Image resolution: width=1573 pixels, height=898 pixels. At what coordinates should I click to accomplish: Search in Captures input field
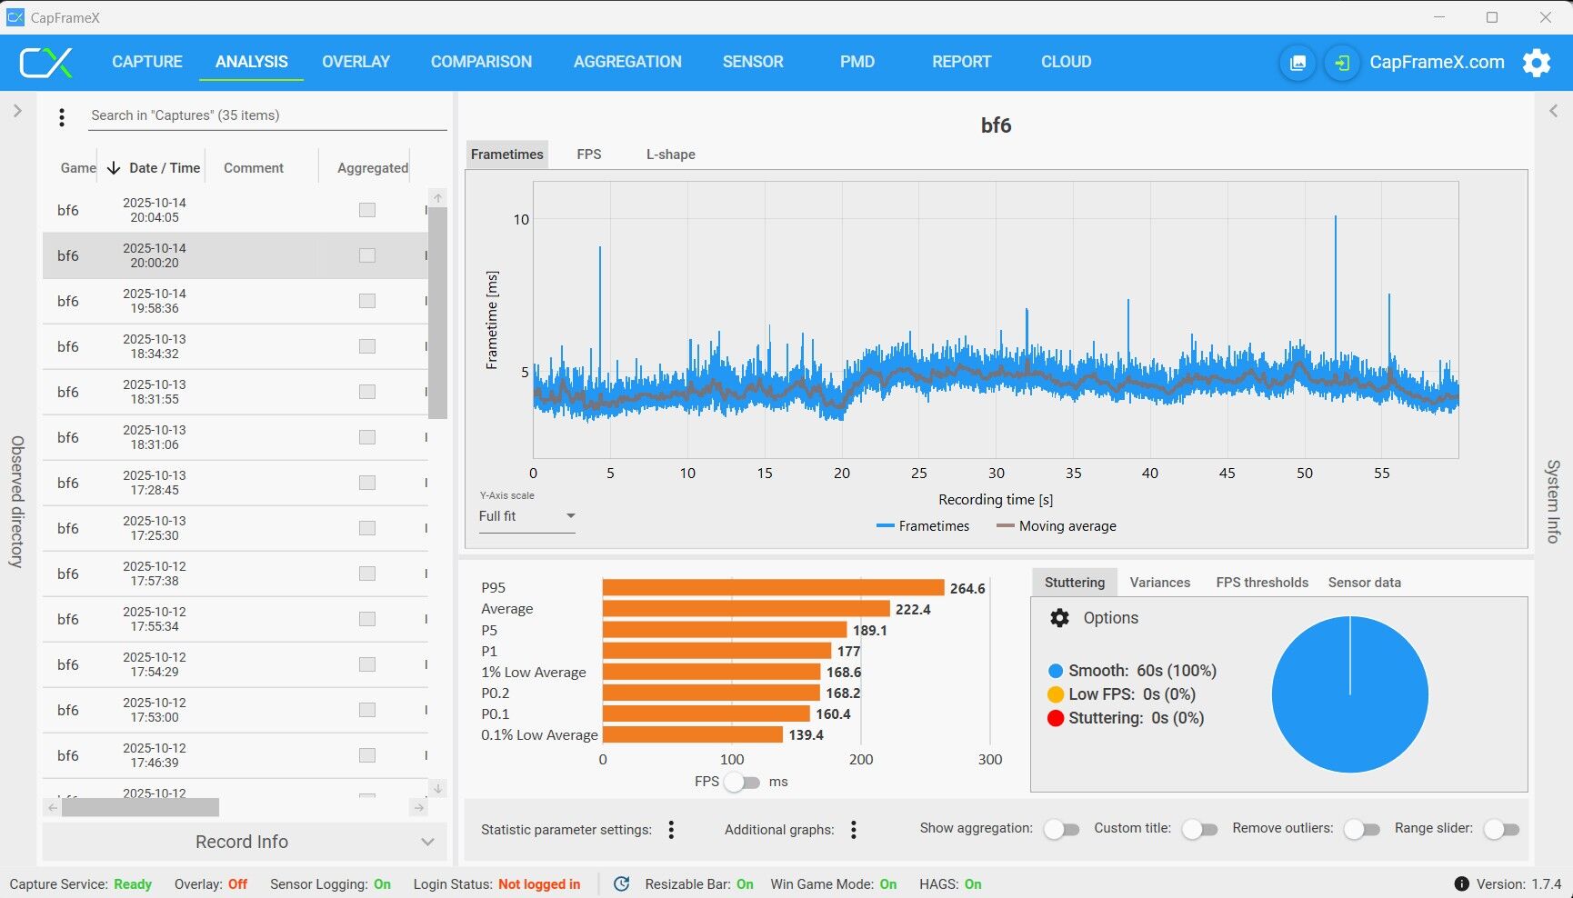coord(267,115)
